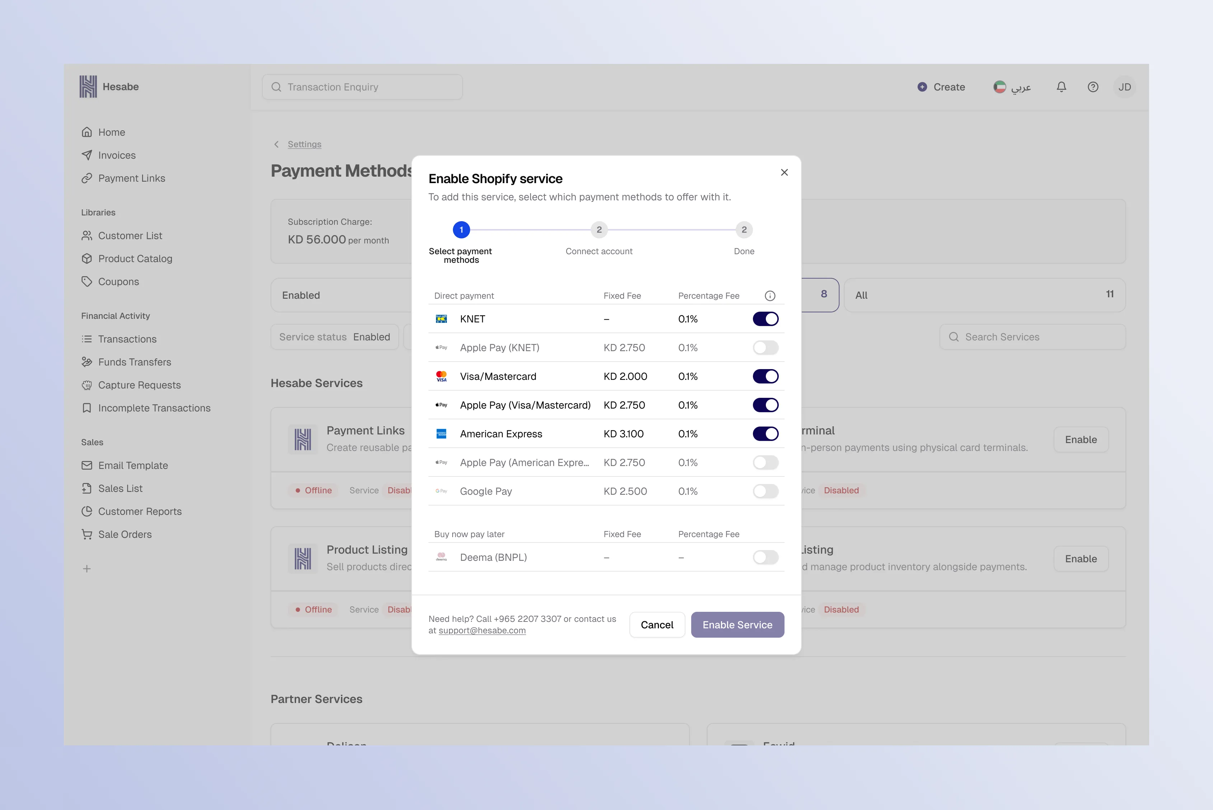Viewport: 1213px width, 810px height.
Task: Open the JD user avatar menu
Action: (1124, 87)
